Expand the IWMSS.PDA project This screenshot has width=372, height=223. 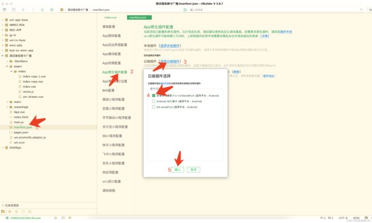pyautogui.click(x=3, y=25)
